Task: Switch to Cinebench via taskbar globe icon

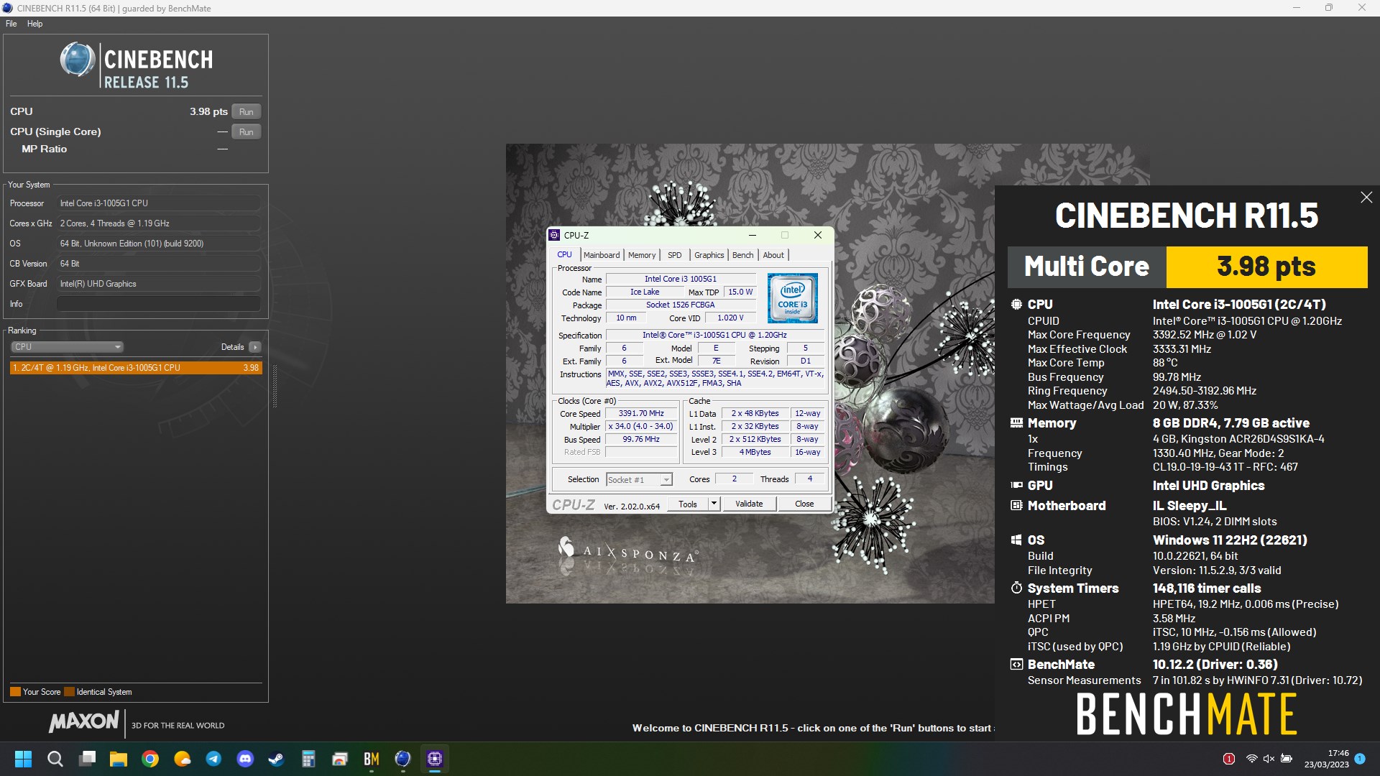Action: point(402,759)
